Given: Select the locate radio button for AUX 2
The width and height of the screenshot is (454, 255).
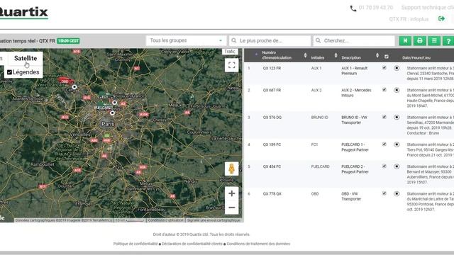Looking at the screenshot, I should click(x=397, y=90).
